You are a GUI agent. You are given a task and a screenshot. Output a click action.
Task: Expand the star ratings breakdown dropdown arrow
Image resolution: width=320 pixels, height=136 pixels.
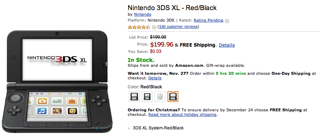[x=154, y=27]
